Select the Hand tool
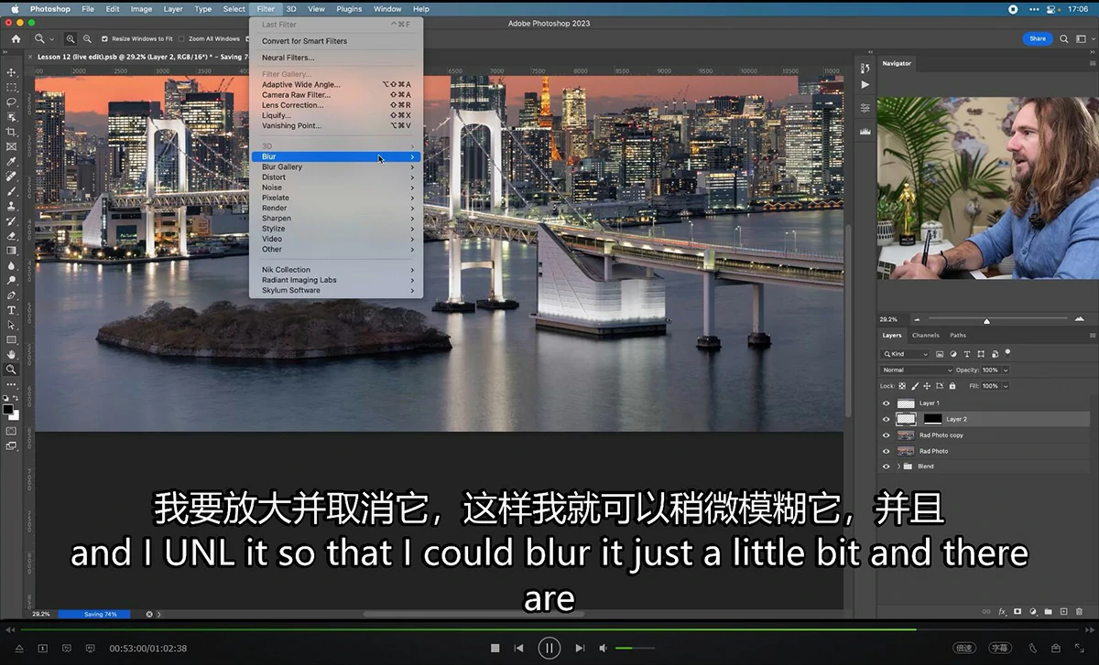The image size is (1099, 665). coord(11,355)
